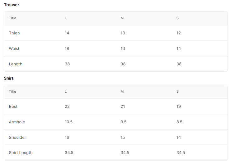Image resolution: width=231 pixels, height=163 pixels.
Task: Select the Armhole value 10.5 for size L
Action: coord(68,122)
